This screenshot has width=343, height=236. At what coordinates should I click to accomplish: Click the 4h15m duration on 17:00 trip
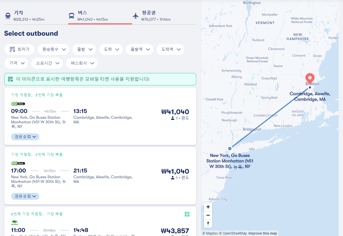click(x=50, y=171)
